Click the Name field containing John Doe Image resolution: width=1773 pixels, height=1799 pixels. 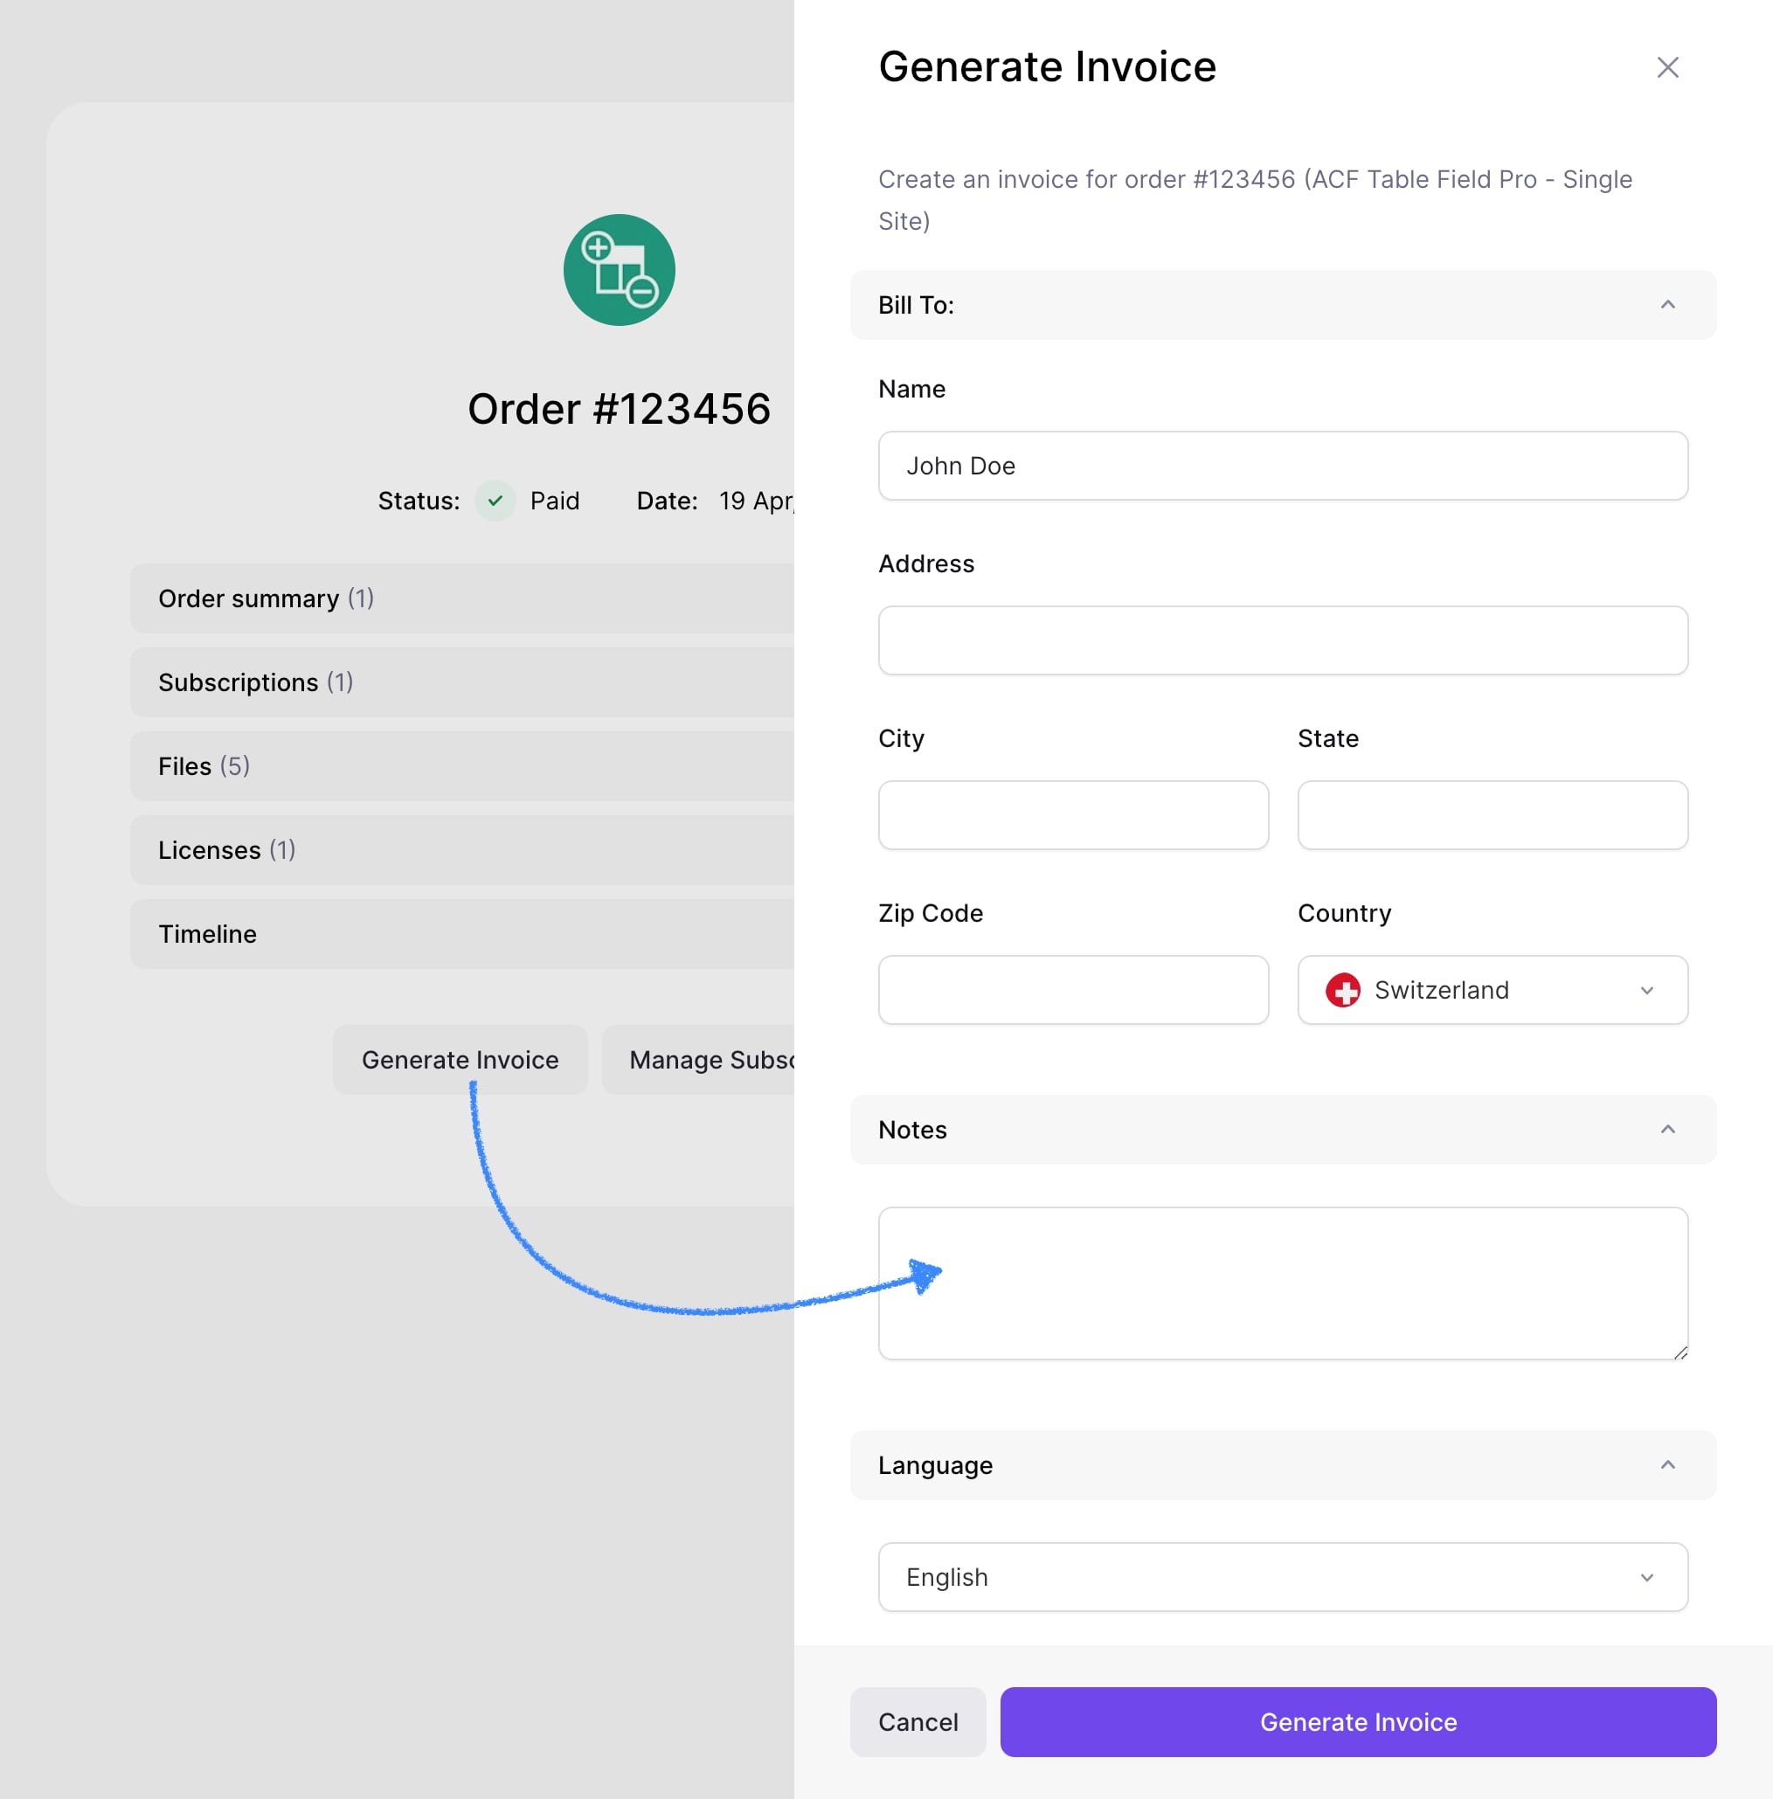(x=1283, y=466)
